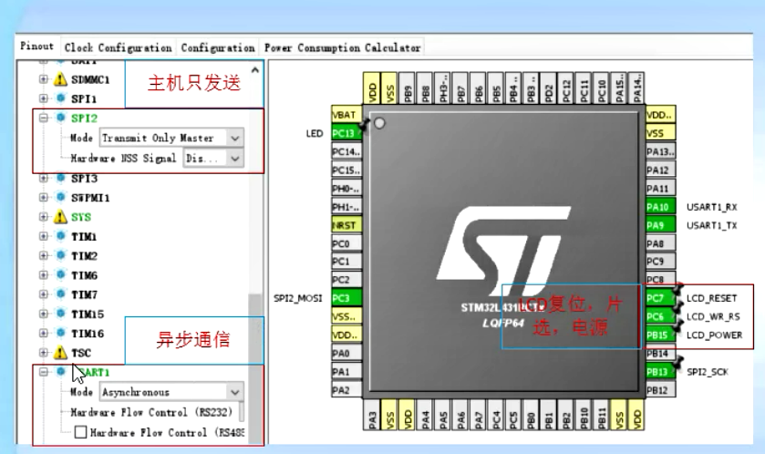
Task: Select pin PA8 on right side
Action: tap(660, 243)
